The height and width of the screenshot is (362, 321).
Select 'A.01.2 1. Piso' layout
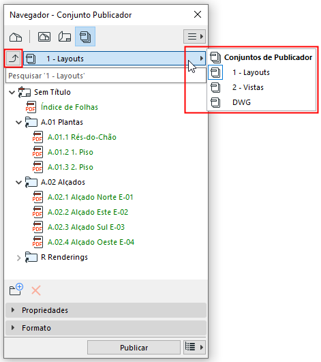coord(70,152)
